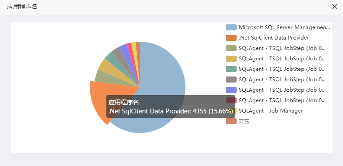This screenshot has height=166, width=343.
Task: Toggle the blue Microsoft SQL Server legend swatch
Action: pos(231,27)
